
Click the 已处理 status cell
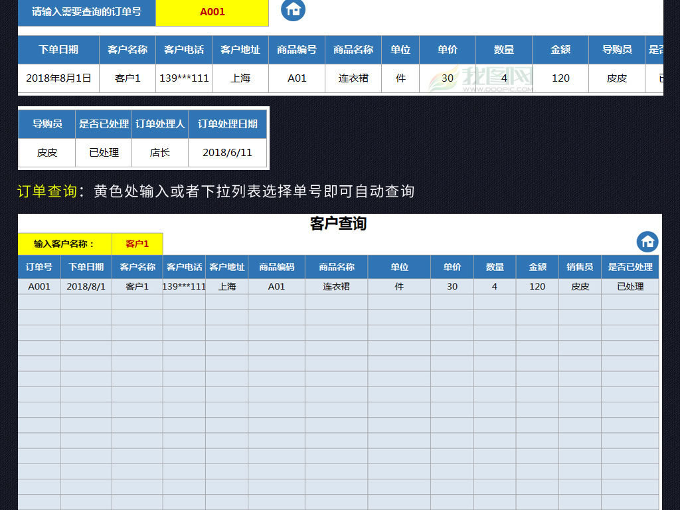pos(105,153)
